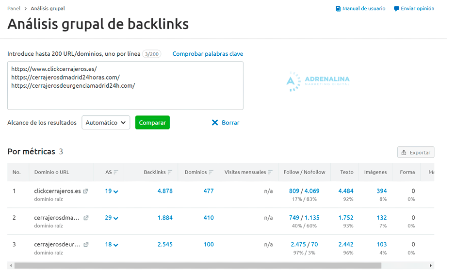Open follow links value 2.475
456x271 pixels.
(298, 244)
